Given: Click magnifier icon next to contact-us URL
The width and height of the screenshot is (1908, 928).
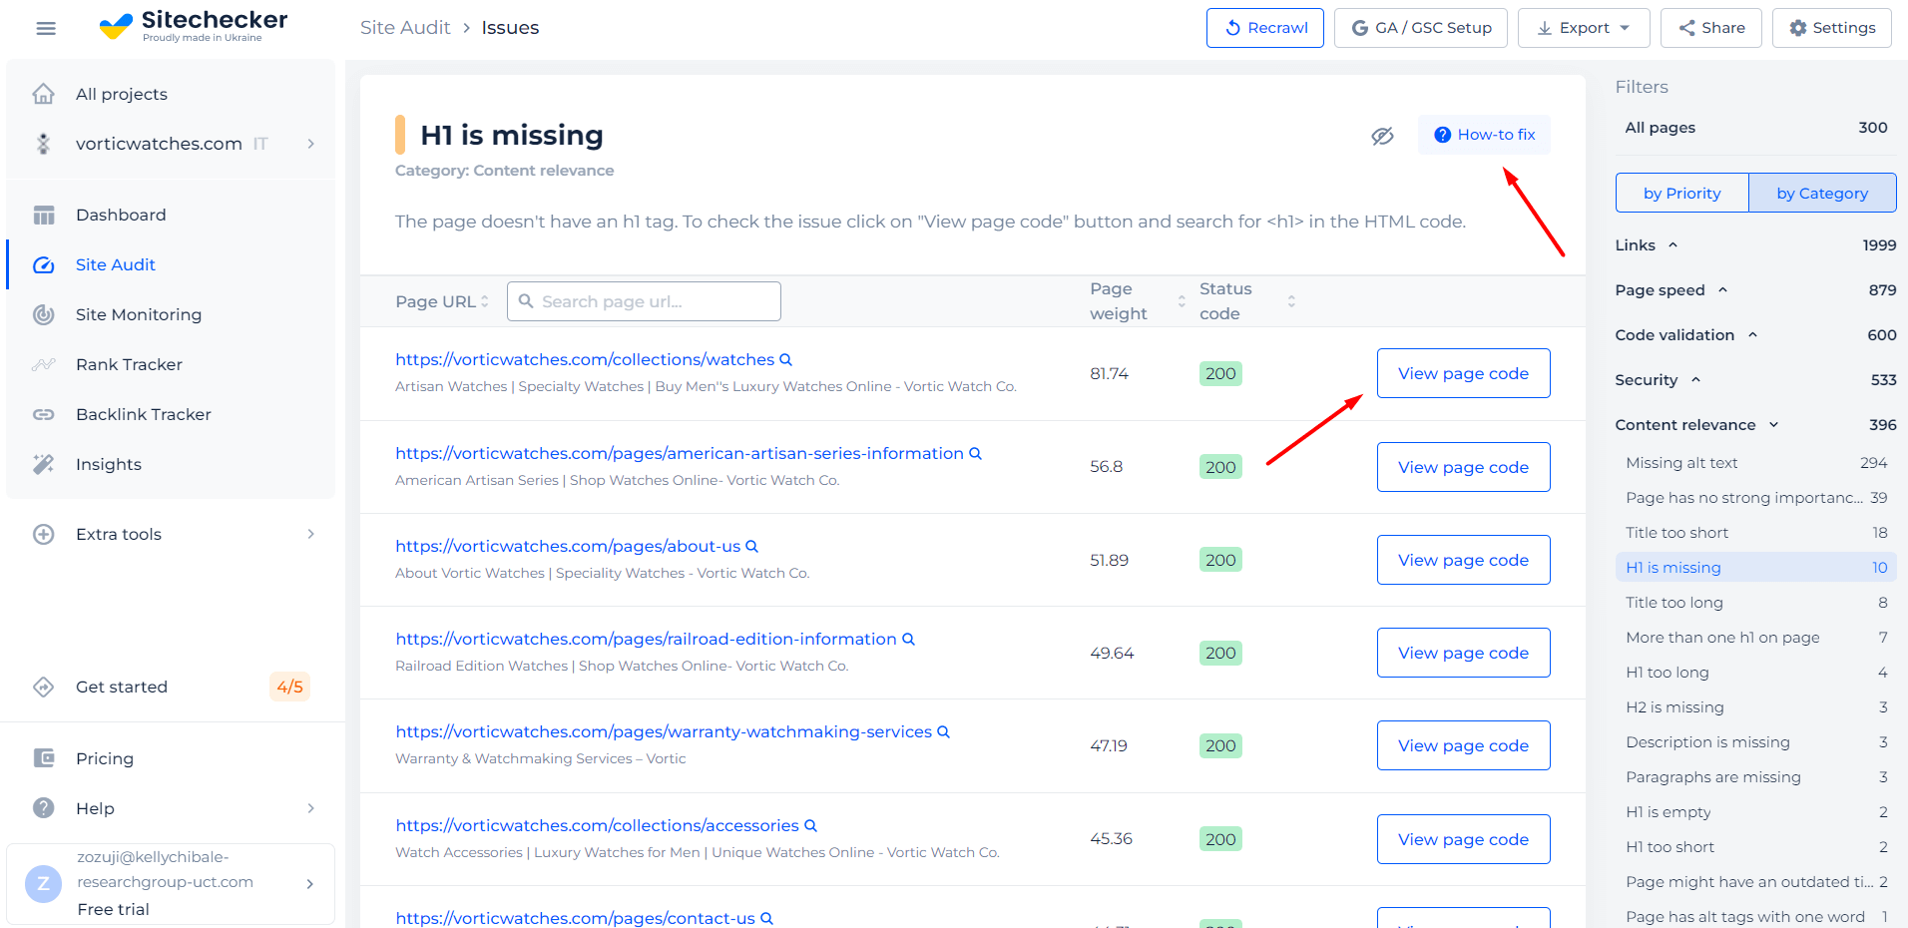Looking at the screenshot, I should point(766,918).
